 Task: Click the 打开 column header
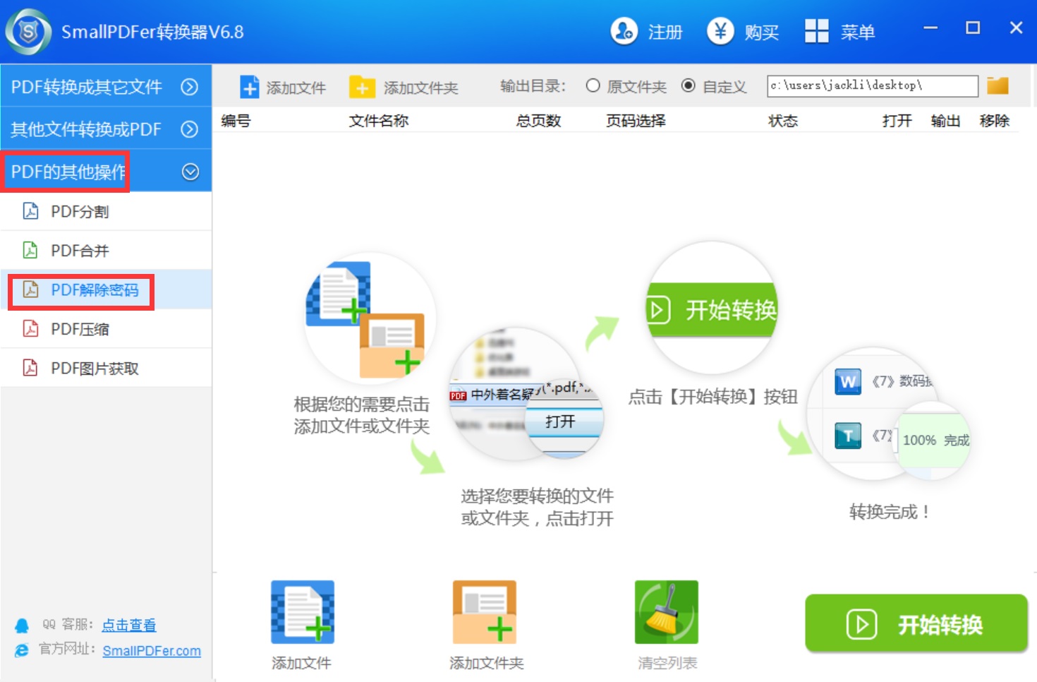[897, 121]
